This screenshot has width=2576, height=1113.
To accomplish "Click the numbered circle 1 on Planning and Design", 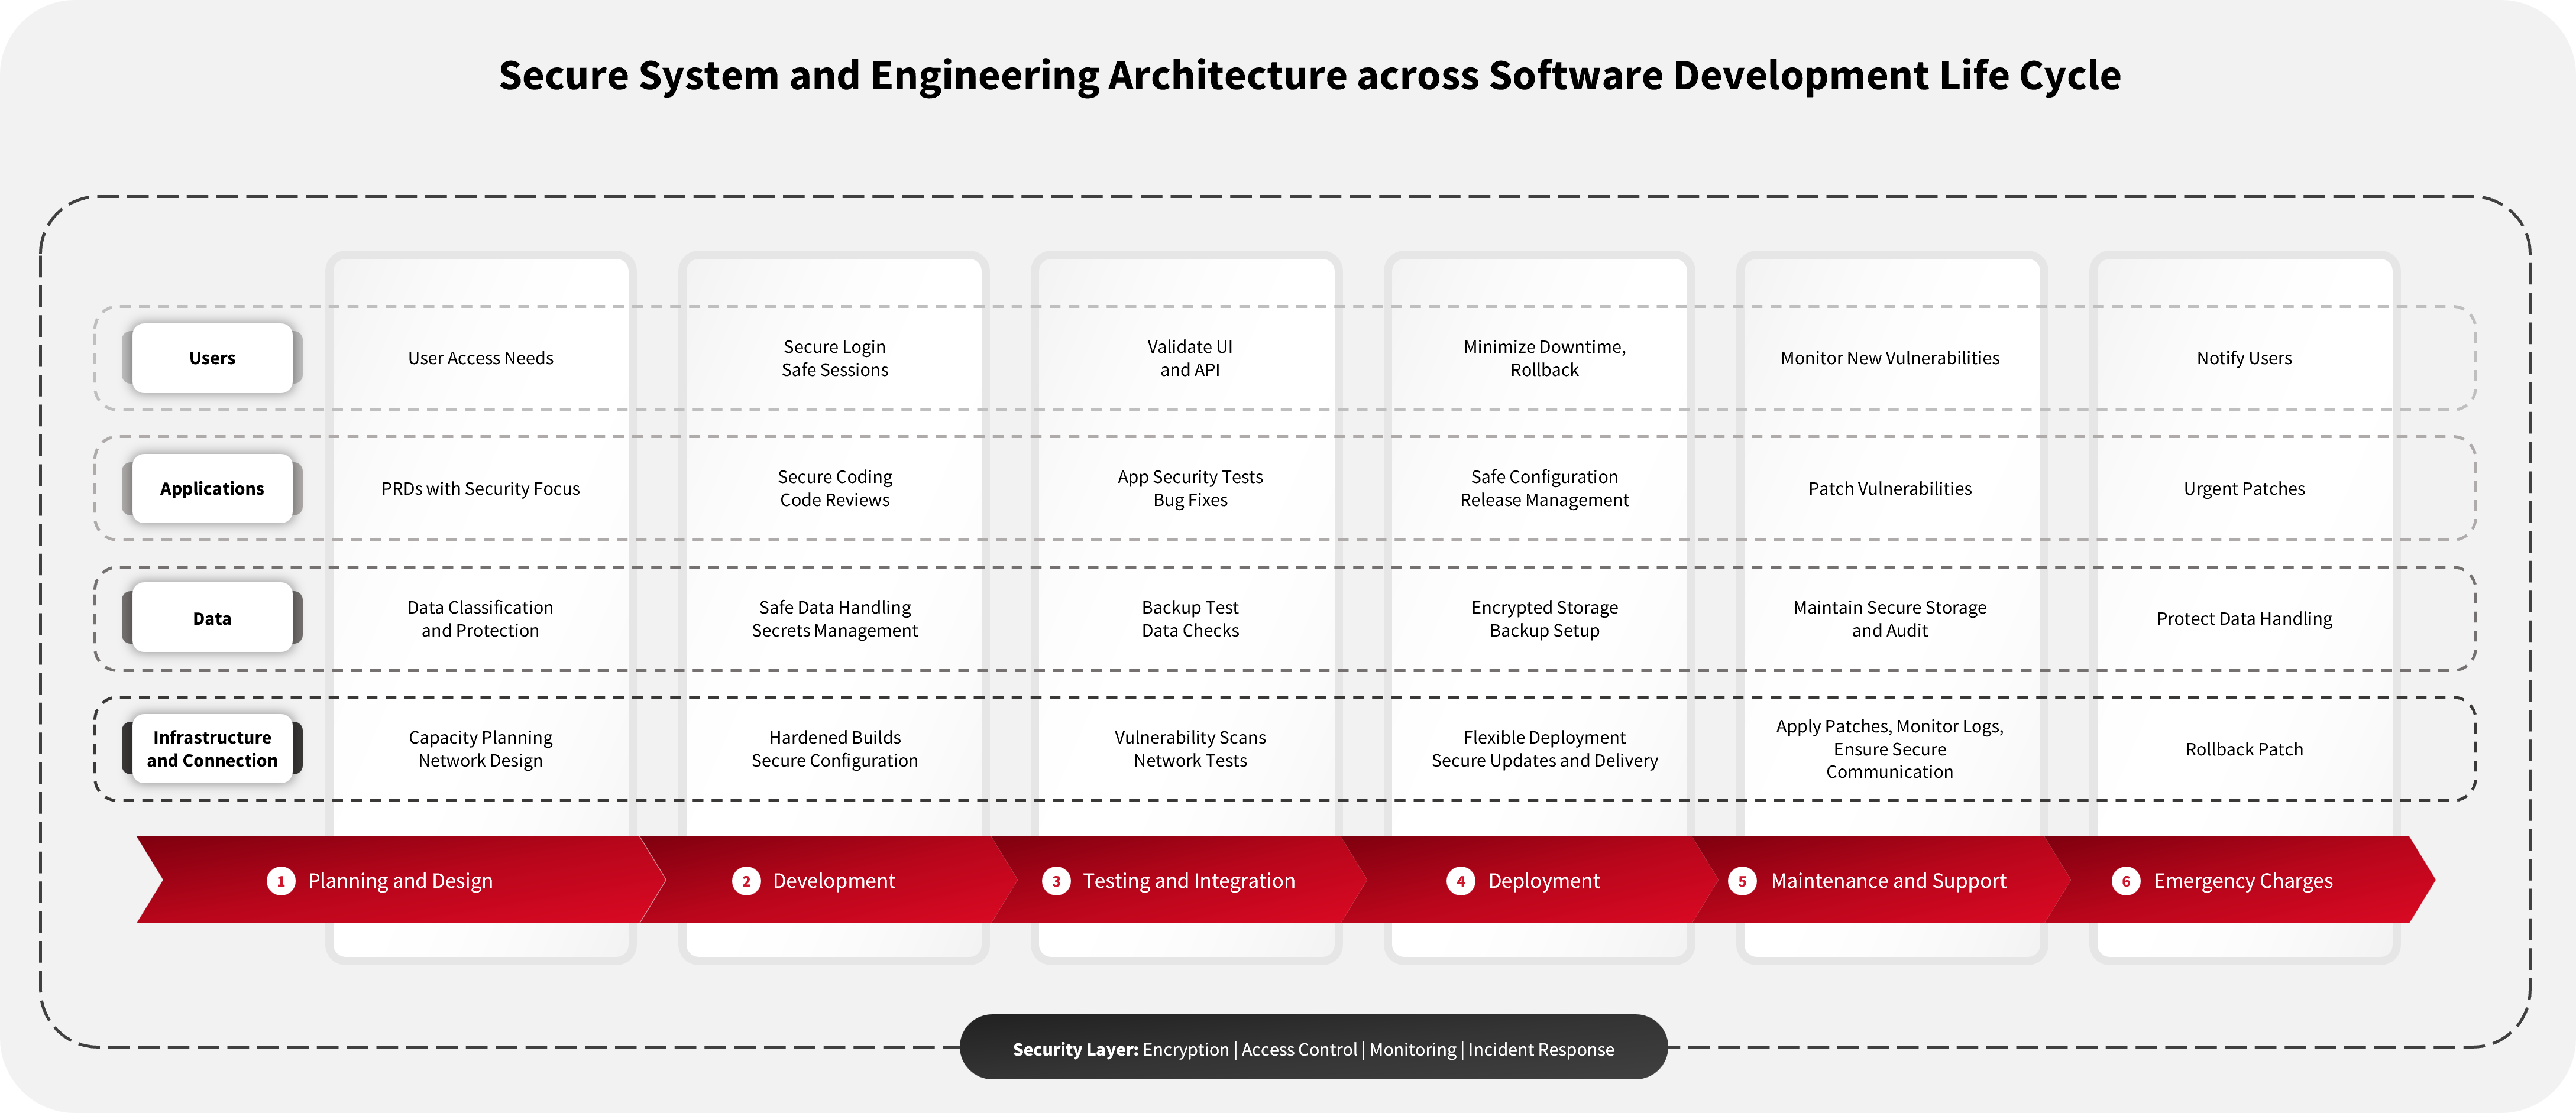I will (281, 880).
